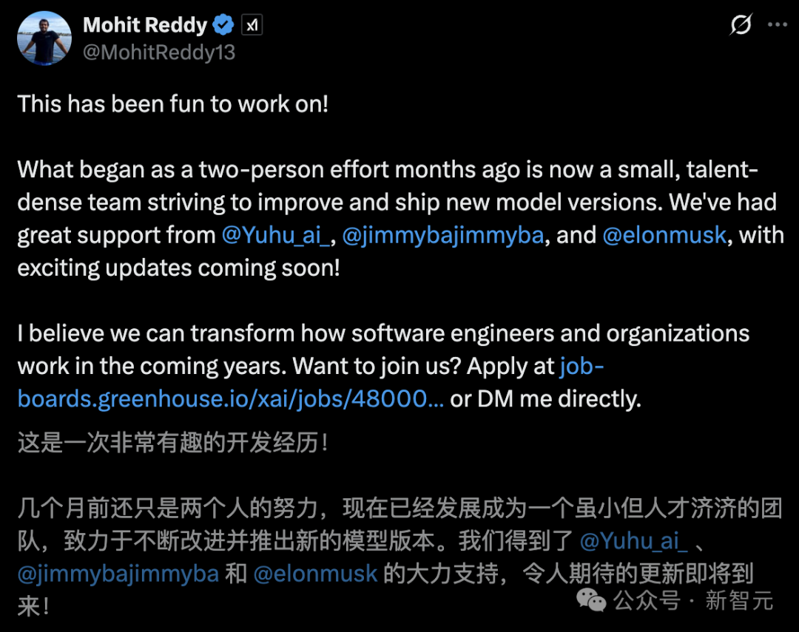The width and height of the screenshot is (799, 632).
Task: Click @jimmybajimmyba mention in the Chinese translation
Action: [x=118, y=574]
